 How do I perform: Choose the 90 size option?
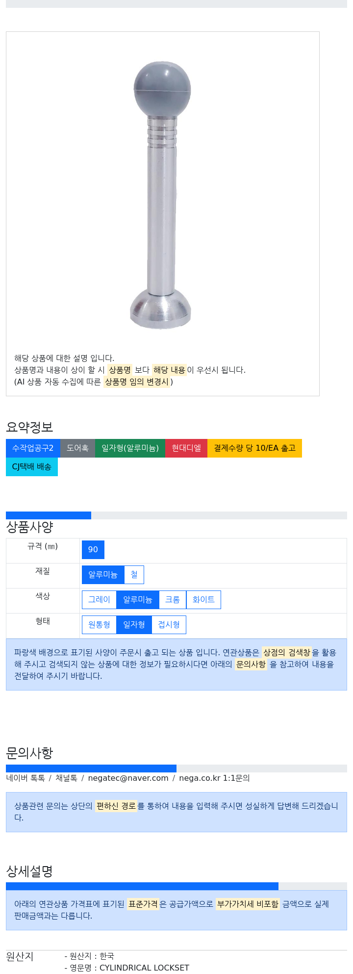[93, 550]
